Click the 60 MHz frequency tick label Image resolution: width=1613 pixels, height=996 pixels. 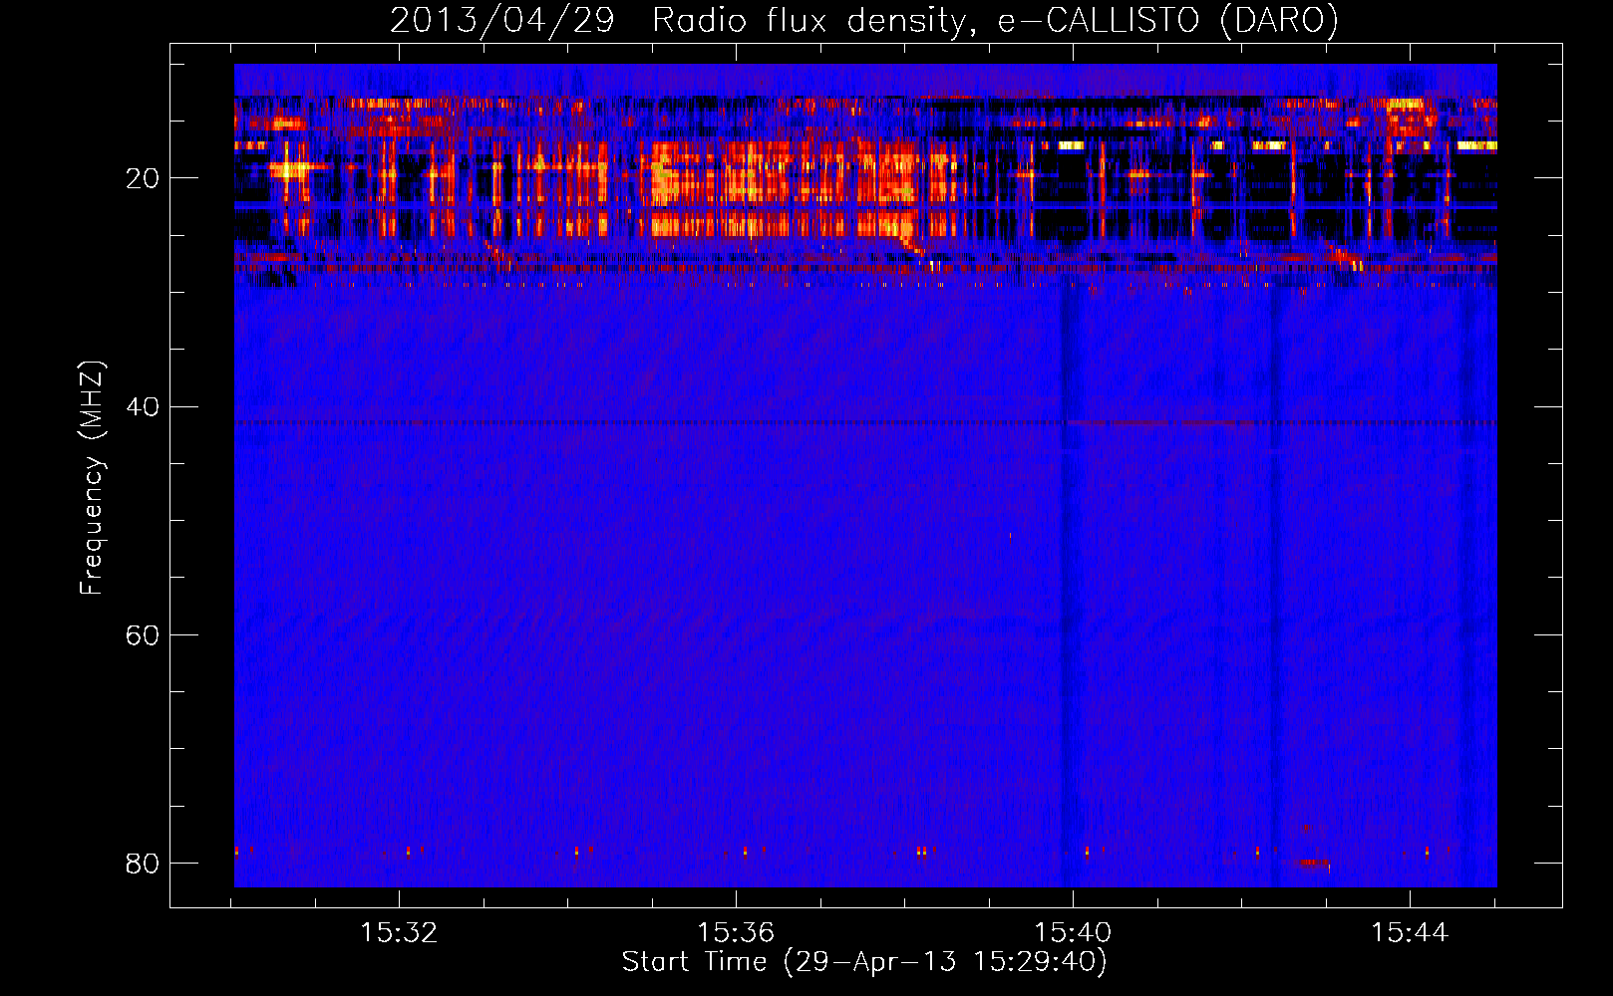tap(143, 634)
